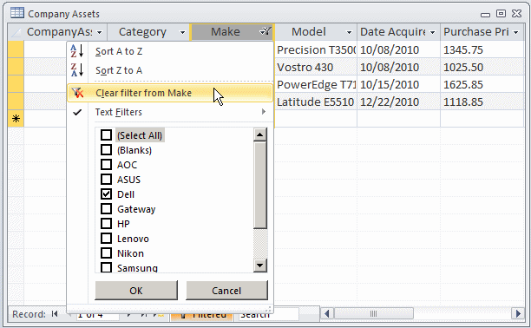Click the horizontal scrollbar right arrow
Viewport: 531px width, 328px height.
click(x=518, y=314)
